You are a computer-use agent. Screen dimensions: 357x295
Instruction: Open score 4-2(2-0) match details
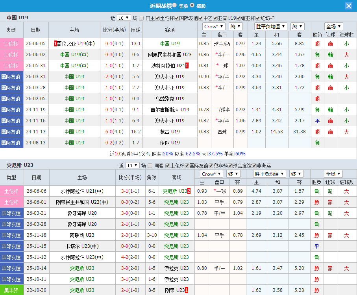(130, 257)
